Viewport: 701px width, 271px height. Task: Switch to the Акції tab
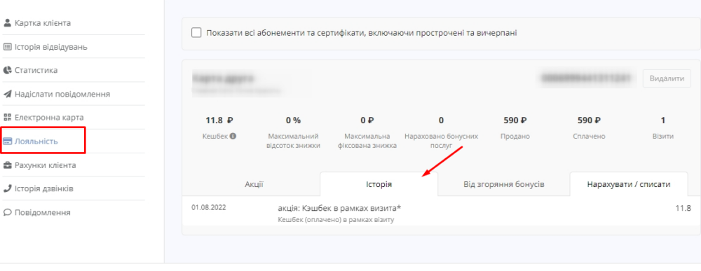click(254, 184)
